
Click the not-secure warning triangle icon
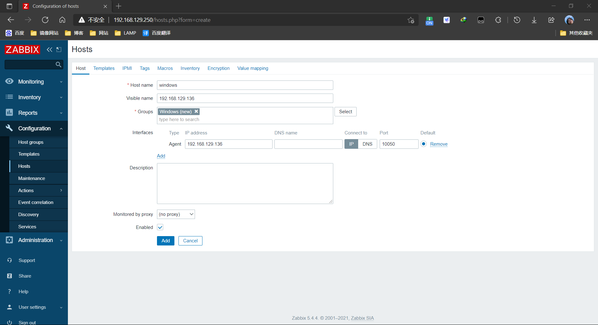(x=82, y=20)
